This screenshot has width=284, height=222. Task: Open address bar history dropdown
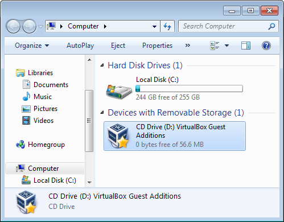click(x=155, y=26)
